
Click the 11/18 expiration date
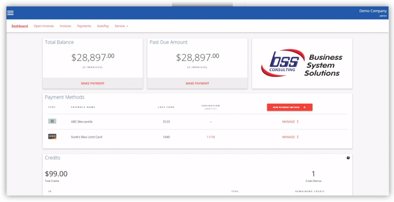click(x=210, y=137)
